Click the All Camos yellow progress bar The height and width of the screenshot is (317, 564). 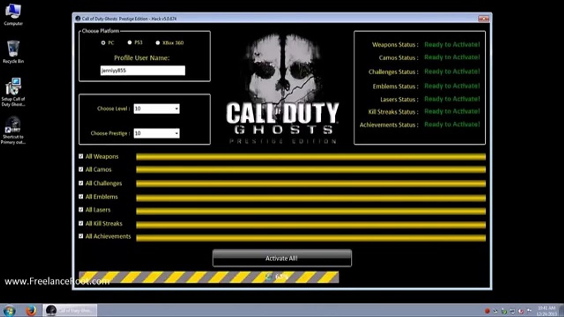pos(311,170)
